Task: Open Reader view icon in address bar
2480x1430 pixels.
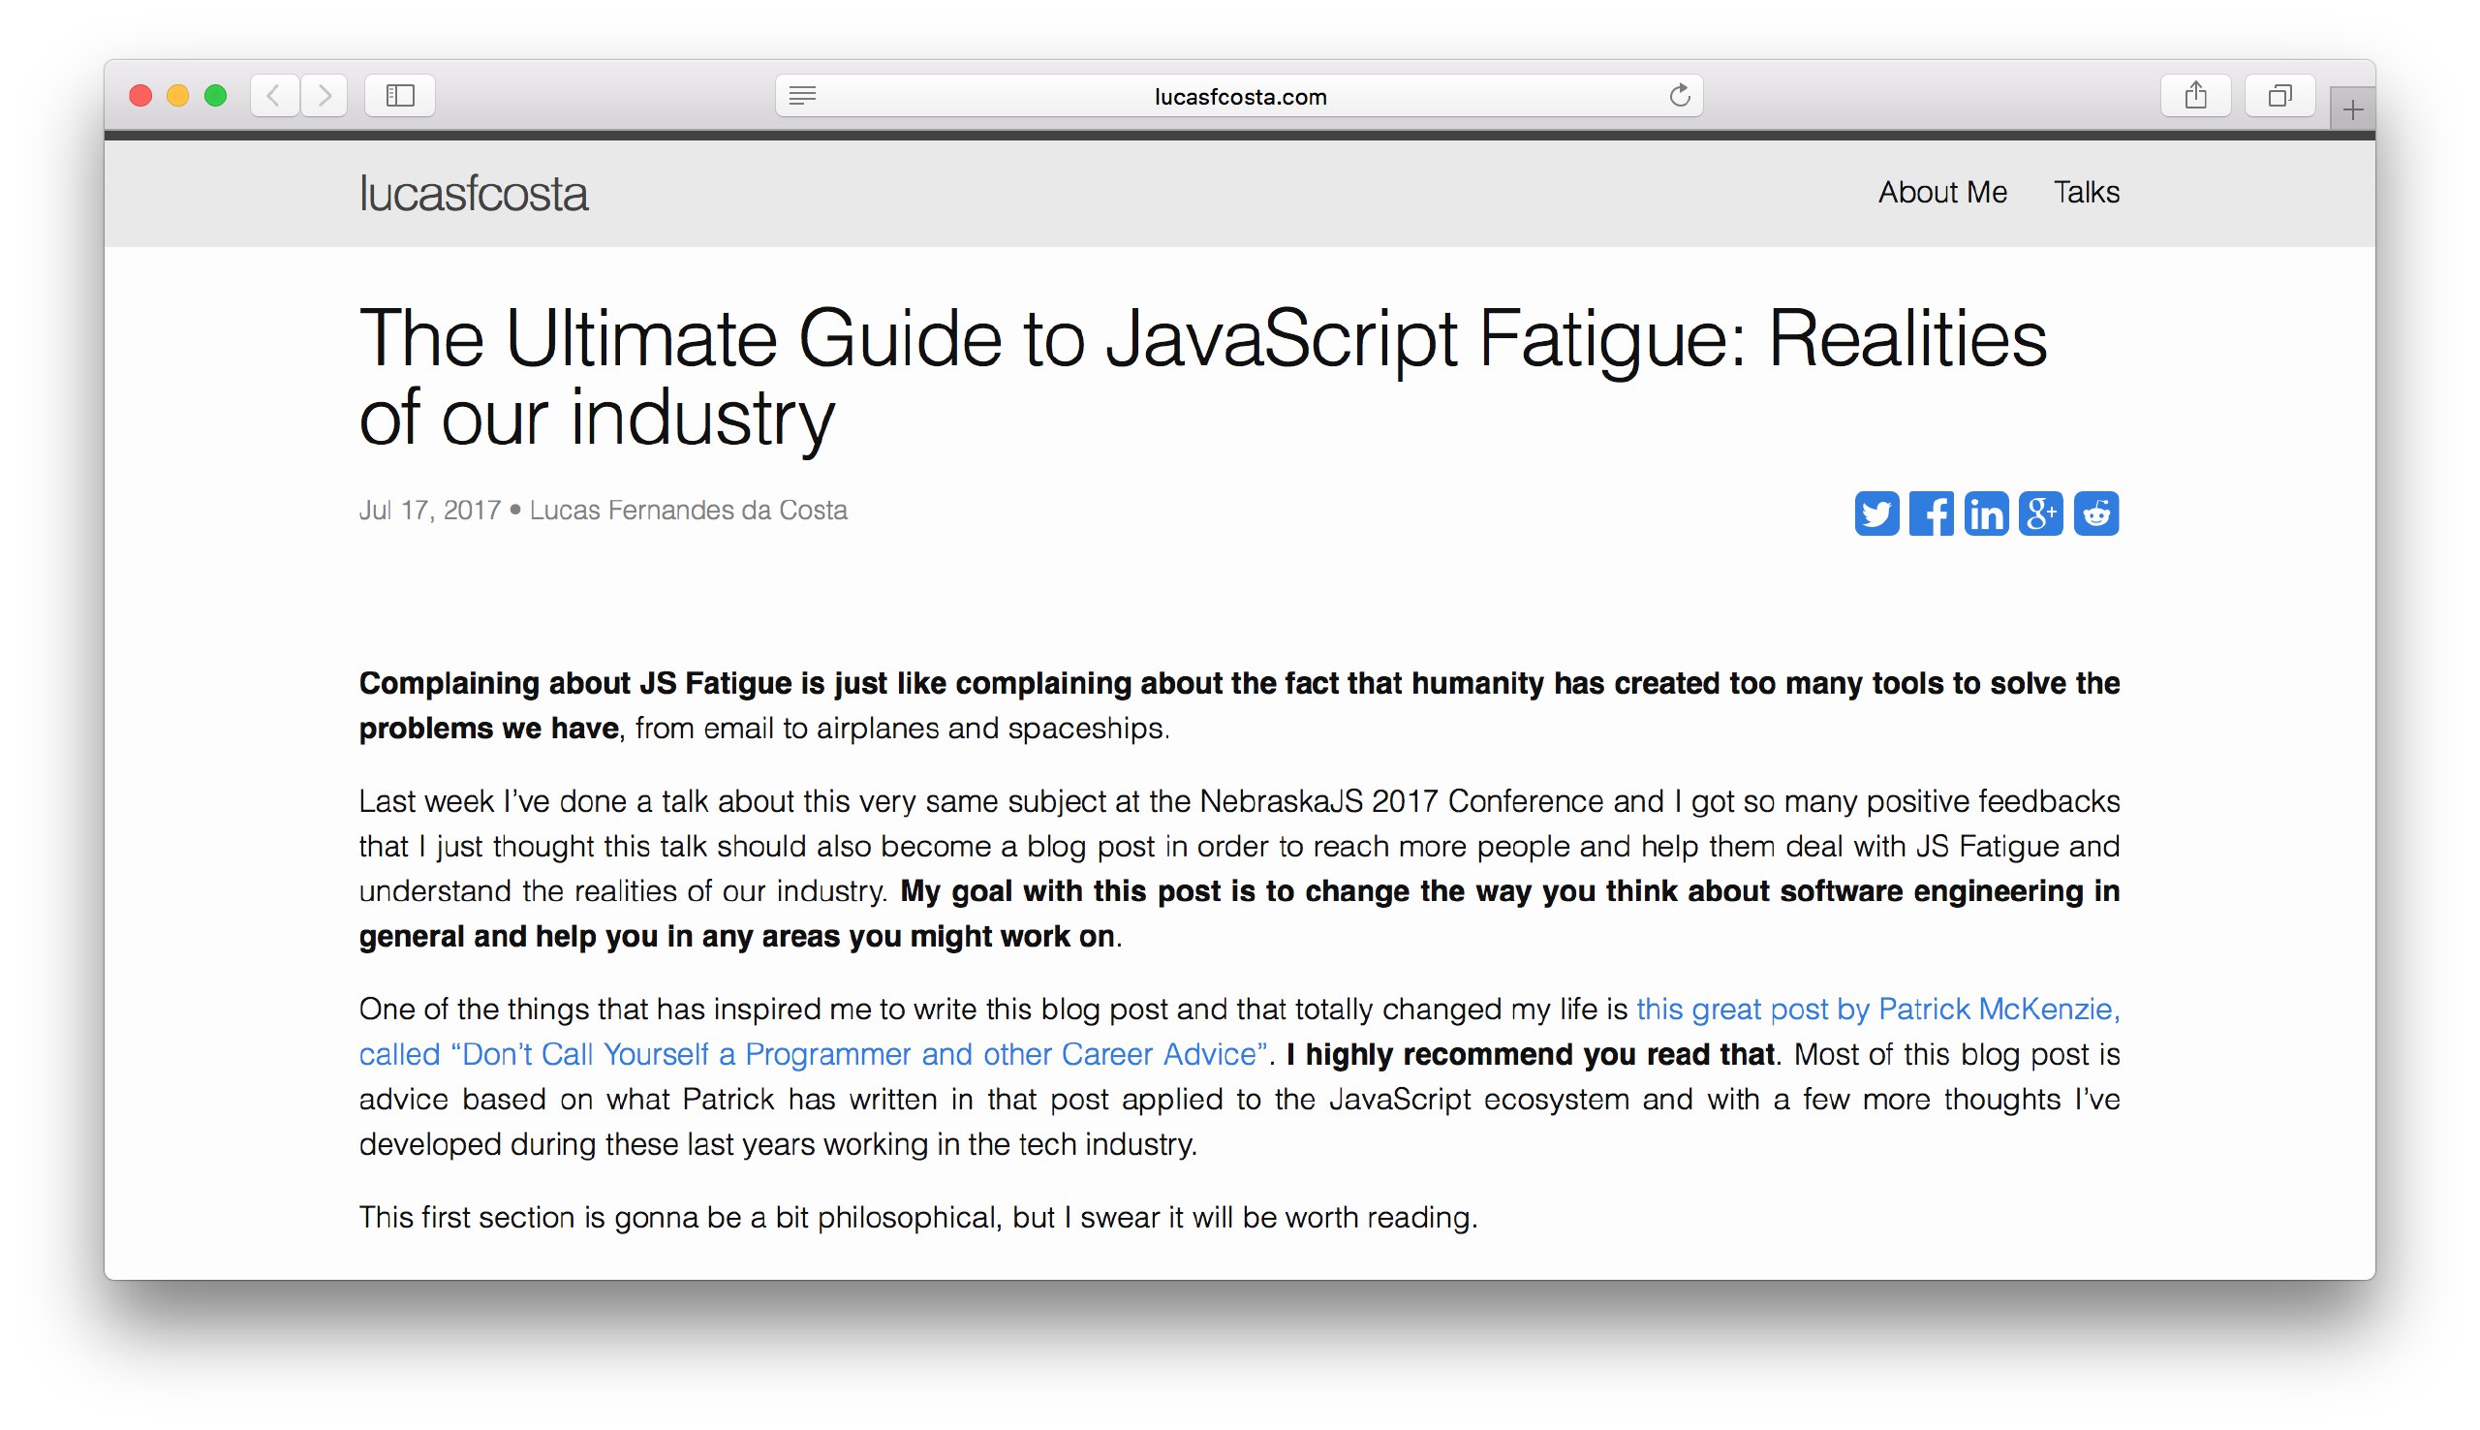Action: (802, 95)
